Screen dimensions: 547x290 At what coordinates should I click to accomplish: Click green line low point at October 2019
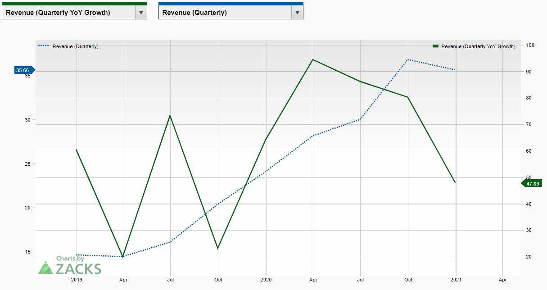(218, 249)
